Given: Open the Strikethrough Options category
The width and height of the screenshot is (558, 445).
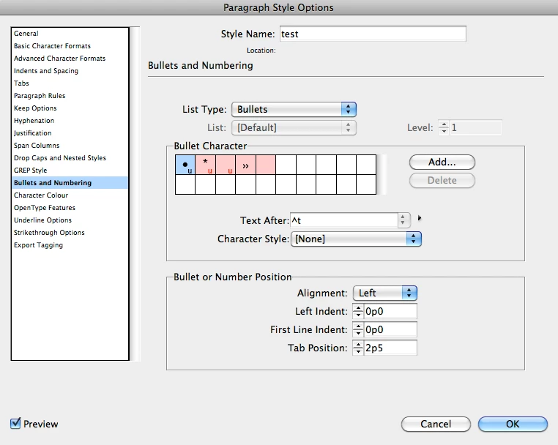Looking at the screenshot, I should click(x=70, y=233).
